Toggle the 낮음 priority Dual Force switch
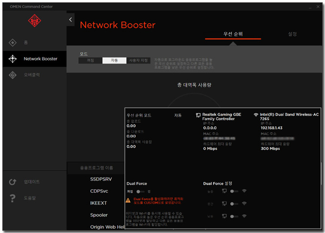Screen dimensions: 325x233 [x=234, y=216]
